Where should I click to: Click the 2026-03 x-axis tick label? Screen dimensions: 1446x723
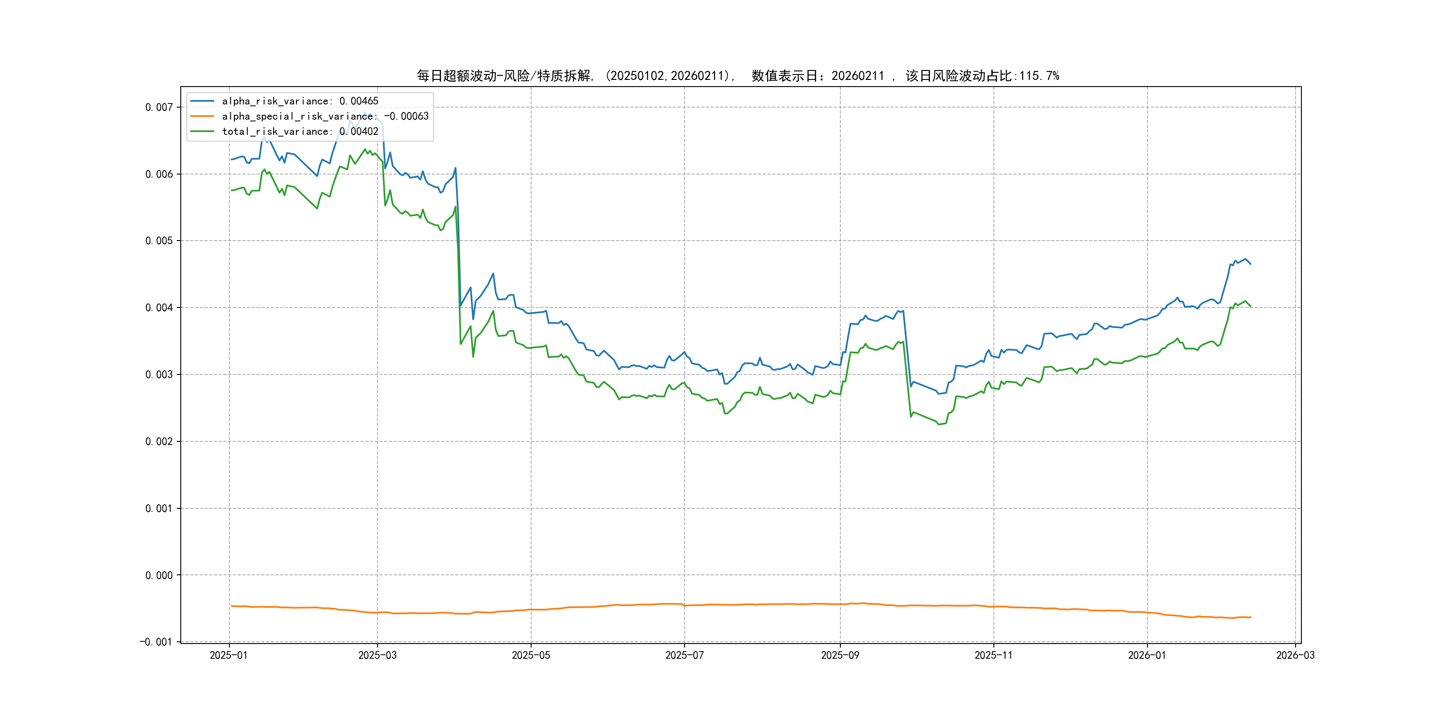1295,655
